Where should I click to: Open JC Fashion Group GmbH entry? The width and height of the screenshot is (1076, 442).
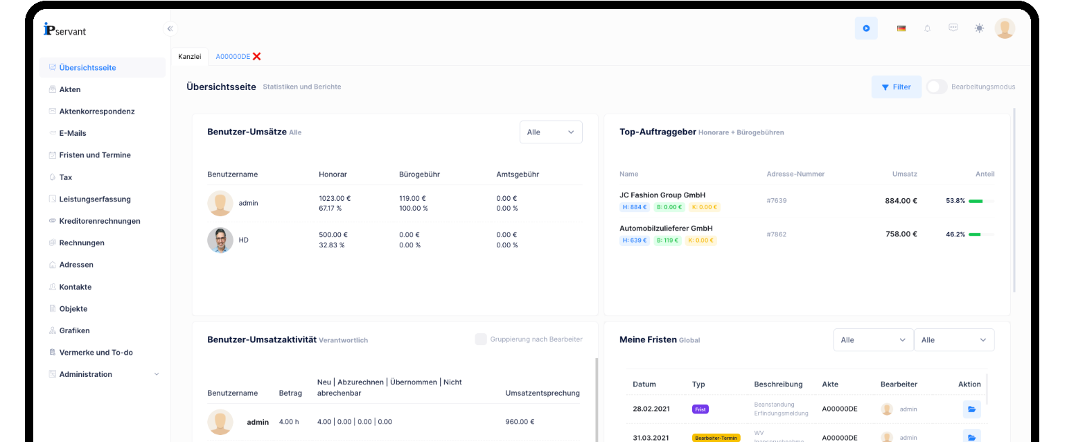(662, 195)
